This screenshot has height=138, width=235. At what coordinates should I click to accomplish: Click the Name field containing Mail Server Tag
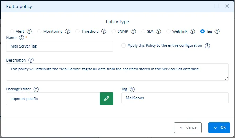pos(60,46)
